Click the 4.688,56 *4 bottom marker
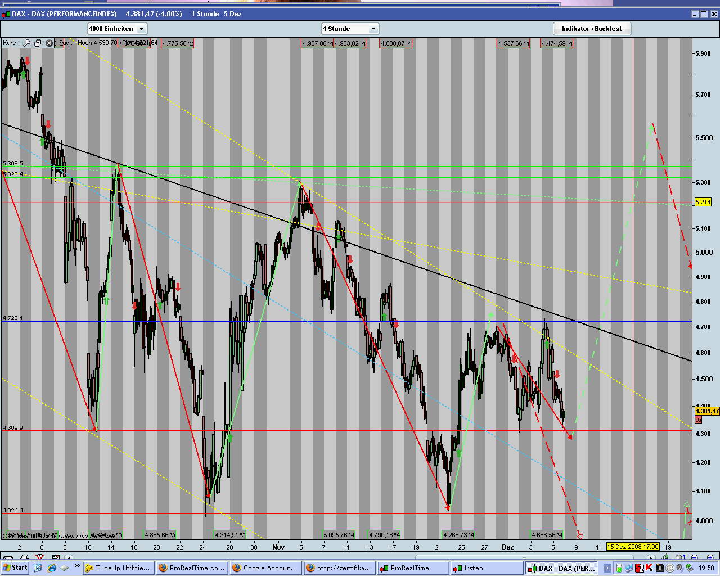The width and height of the screenshot is (720, 576). (x=547, y=534)
